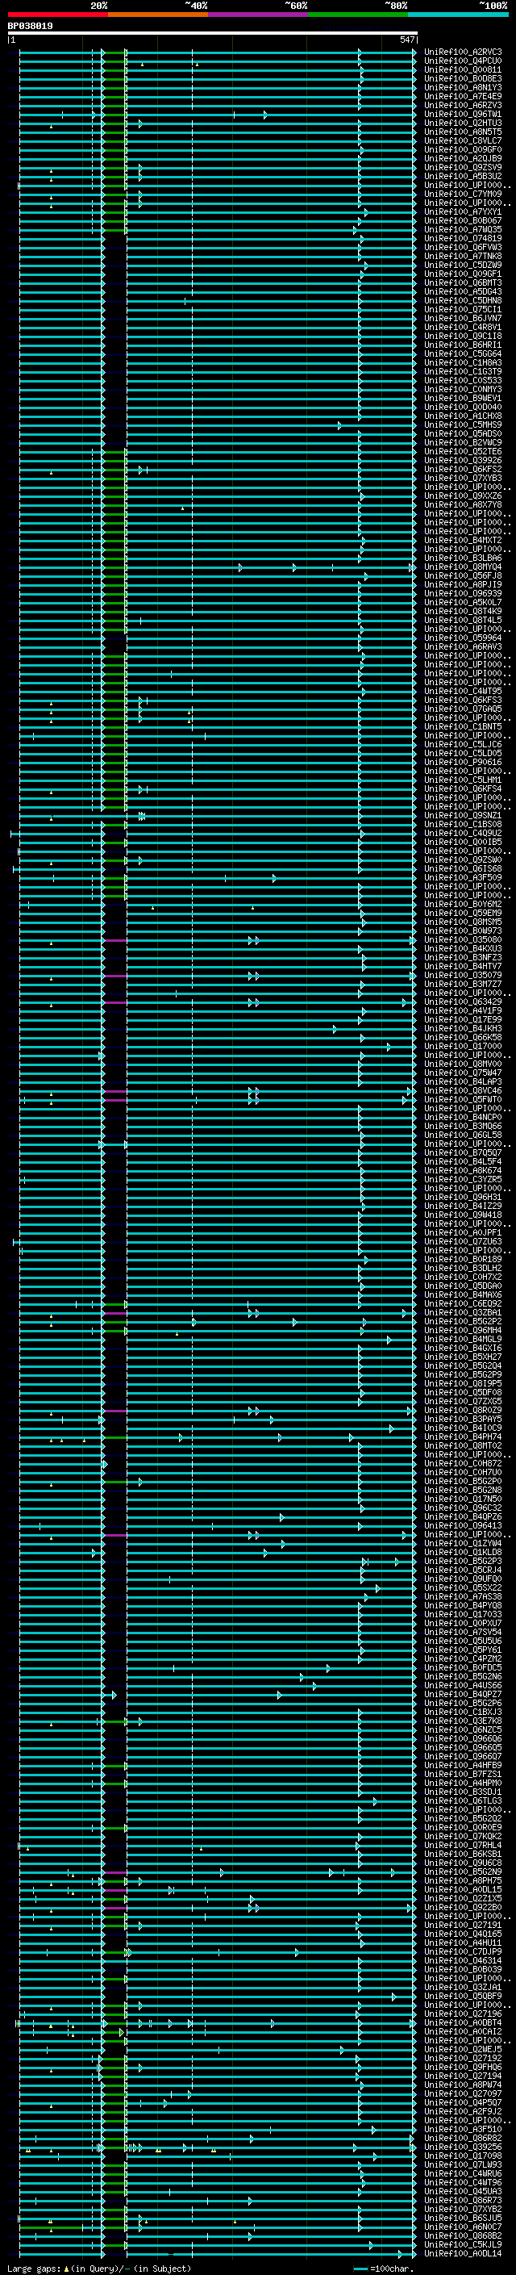Viewport: 516px width, 2275px height.
Task: Click the UniRef100_O35080 entry
Action: [462, 939]
